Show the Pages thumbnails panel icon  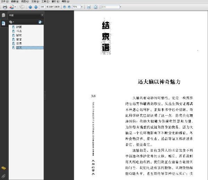[3, 15]
